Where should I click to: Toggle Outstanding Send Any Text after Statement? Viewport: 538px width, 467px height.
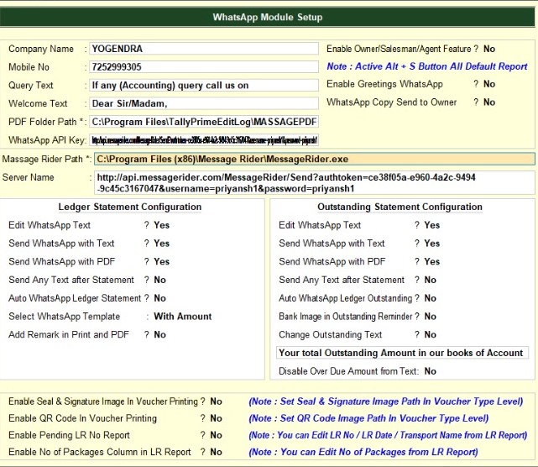coord(431,280)
